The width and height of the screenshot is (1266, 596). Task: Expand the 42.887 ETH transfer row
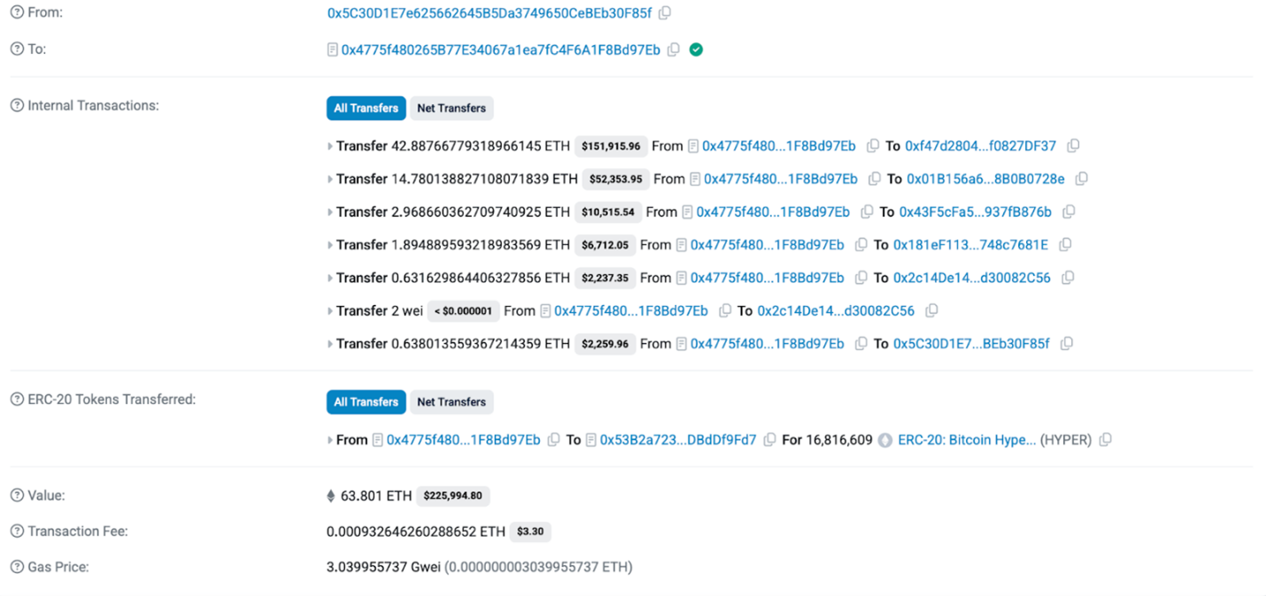pos(330,146)
